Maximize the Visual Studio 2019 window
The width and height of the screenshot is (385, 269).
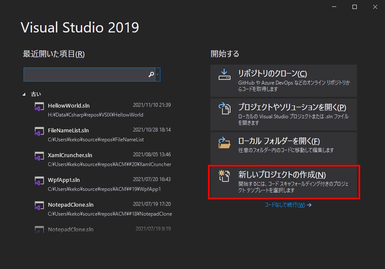355,7
